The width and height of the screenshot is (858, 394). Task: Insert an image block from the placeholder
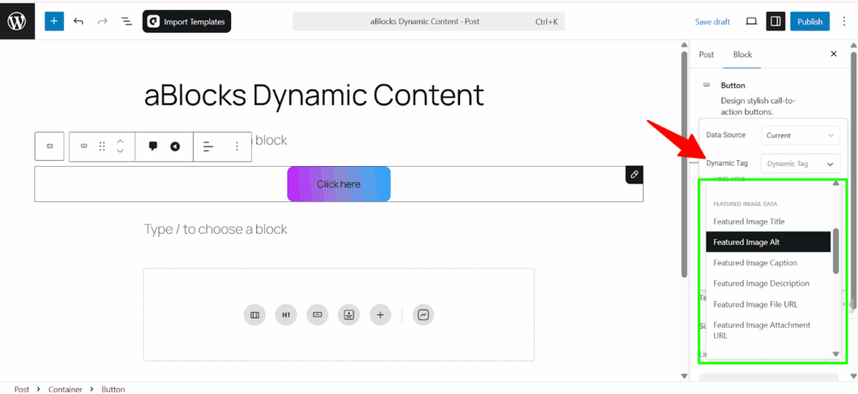pyautogui.click(x=349, y=314)
